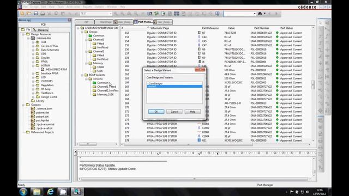Click the Help button in the dialog
349x196 pixels.
pyautogui.click(x=192, y=112)
